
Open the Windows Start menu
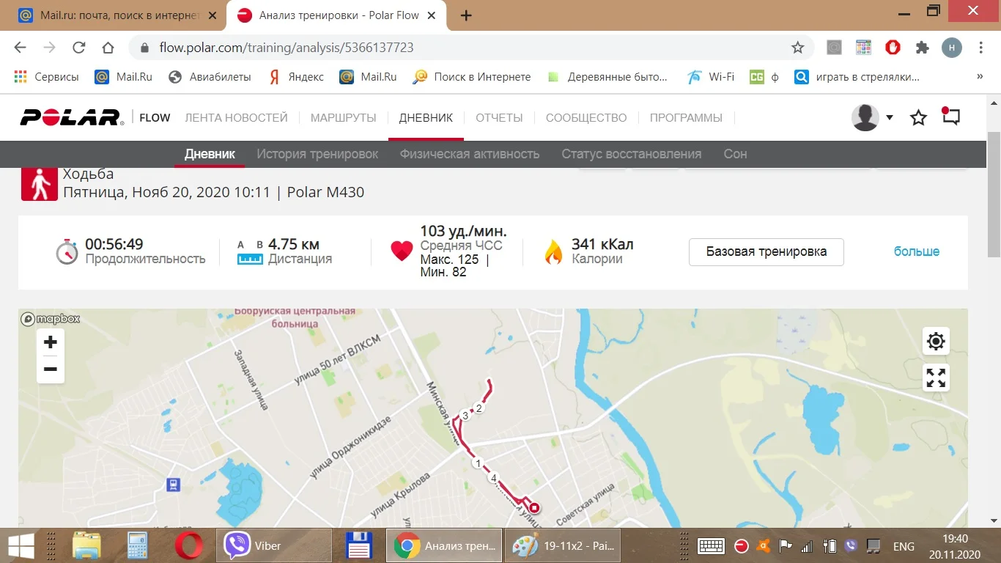coord(21,545)
